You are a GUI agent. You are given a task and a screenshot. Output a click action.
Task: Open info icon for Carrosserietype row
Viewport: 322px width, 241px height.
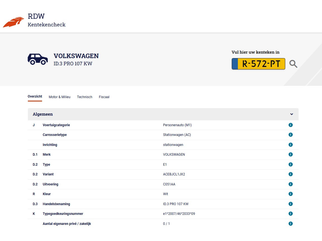(291, 135)
